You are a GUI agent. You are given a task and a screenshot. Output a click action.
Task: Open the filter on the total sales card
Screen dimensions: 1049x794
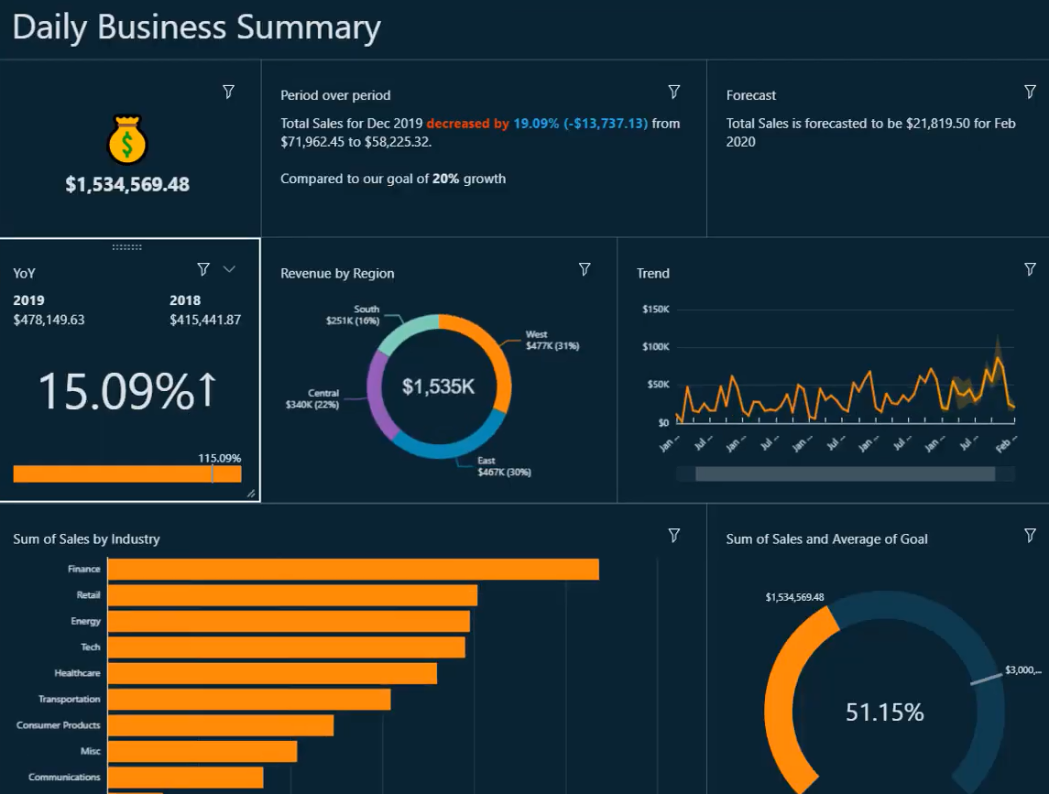click(228, 92)
